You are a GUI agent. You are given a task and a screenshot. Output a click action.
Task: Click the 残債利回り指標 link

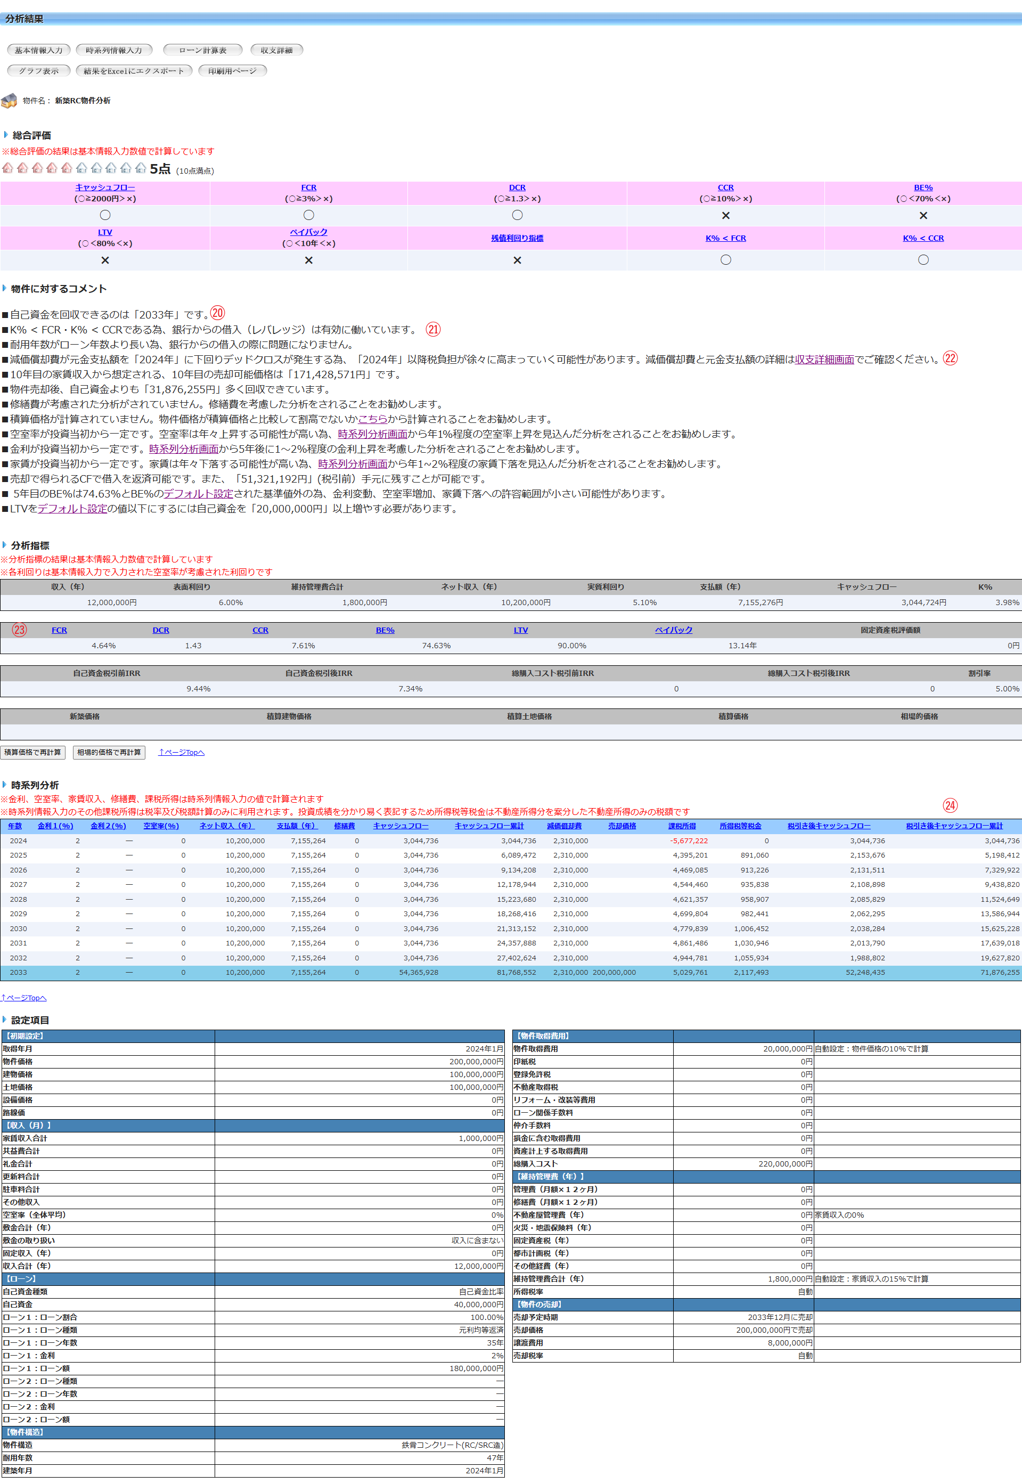click(x=518, y=238)
